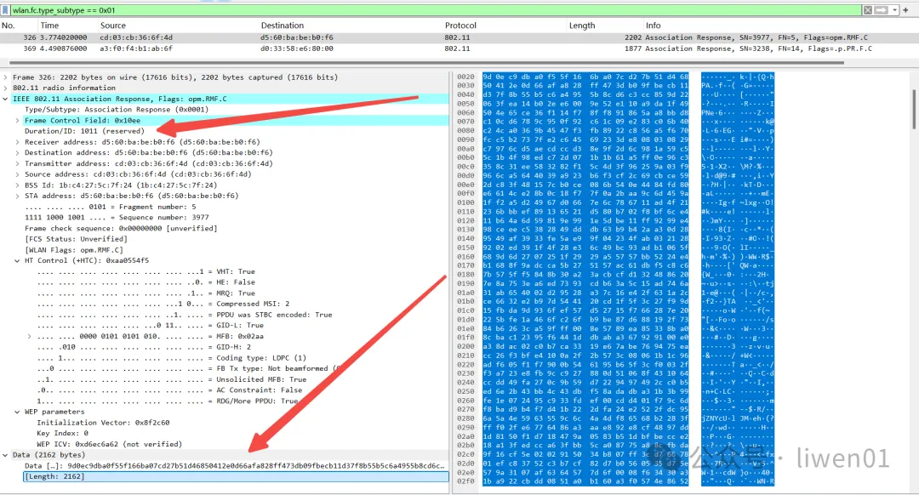
Task: Open the recent filter history dropdown
Action: coord(895,9)
